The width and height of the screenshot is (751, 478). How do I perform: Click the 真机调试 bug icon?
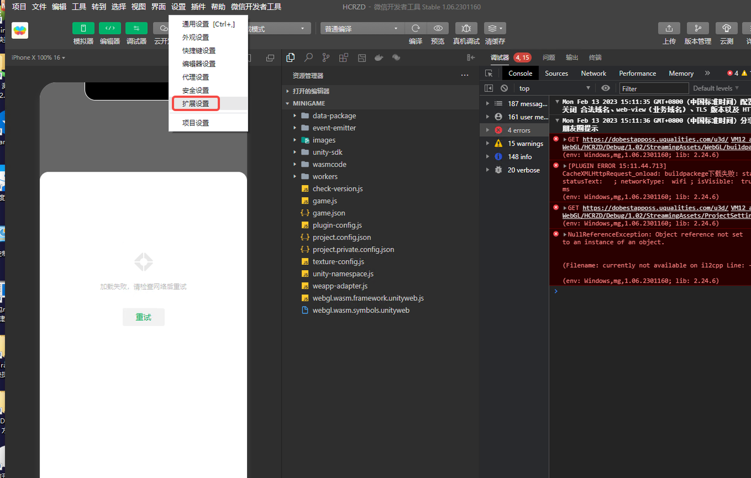click(466, 28)
